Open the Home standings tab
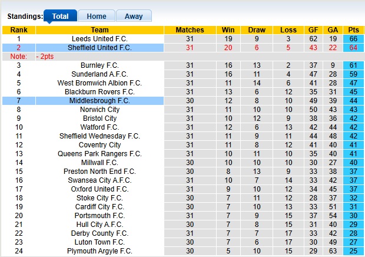The image size is (365, 257). coord(97,17)
